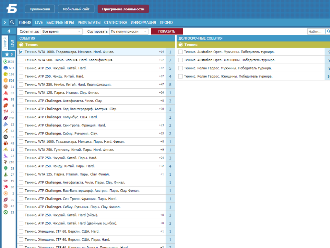The height and width of the screenshot is (248, 330).
Task: Open СТАТИСТИКА menu item
Action: (116, 23)
